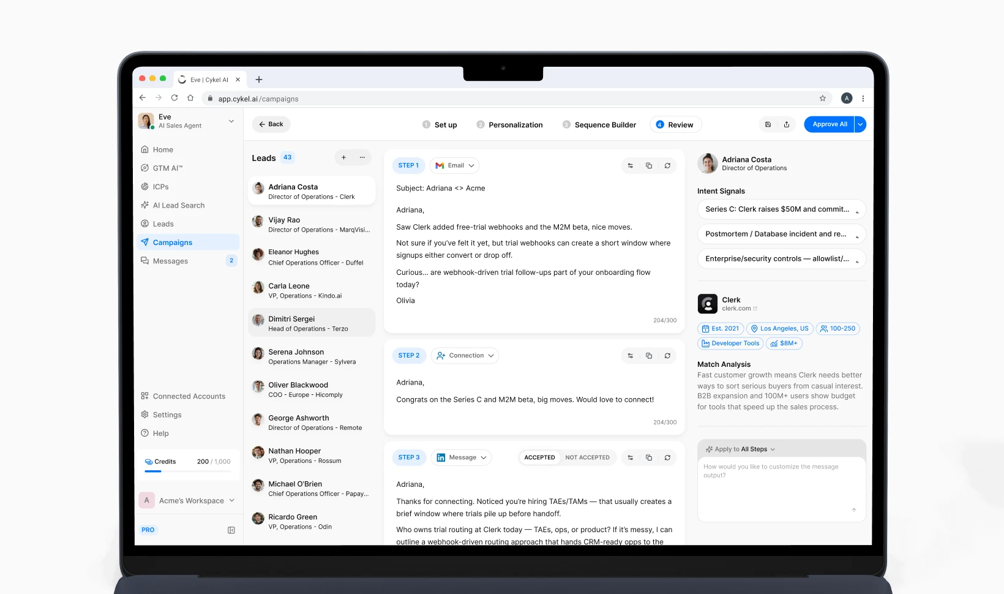Click the PRO plan badge
1004x594 pixels.
(x=148, y=530)
